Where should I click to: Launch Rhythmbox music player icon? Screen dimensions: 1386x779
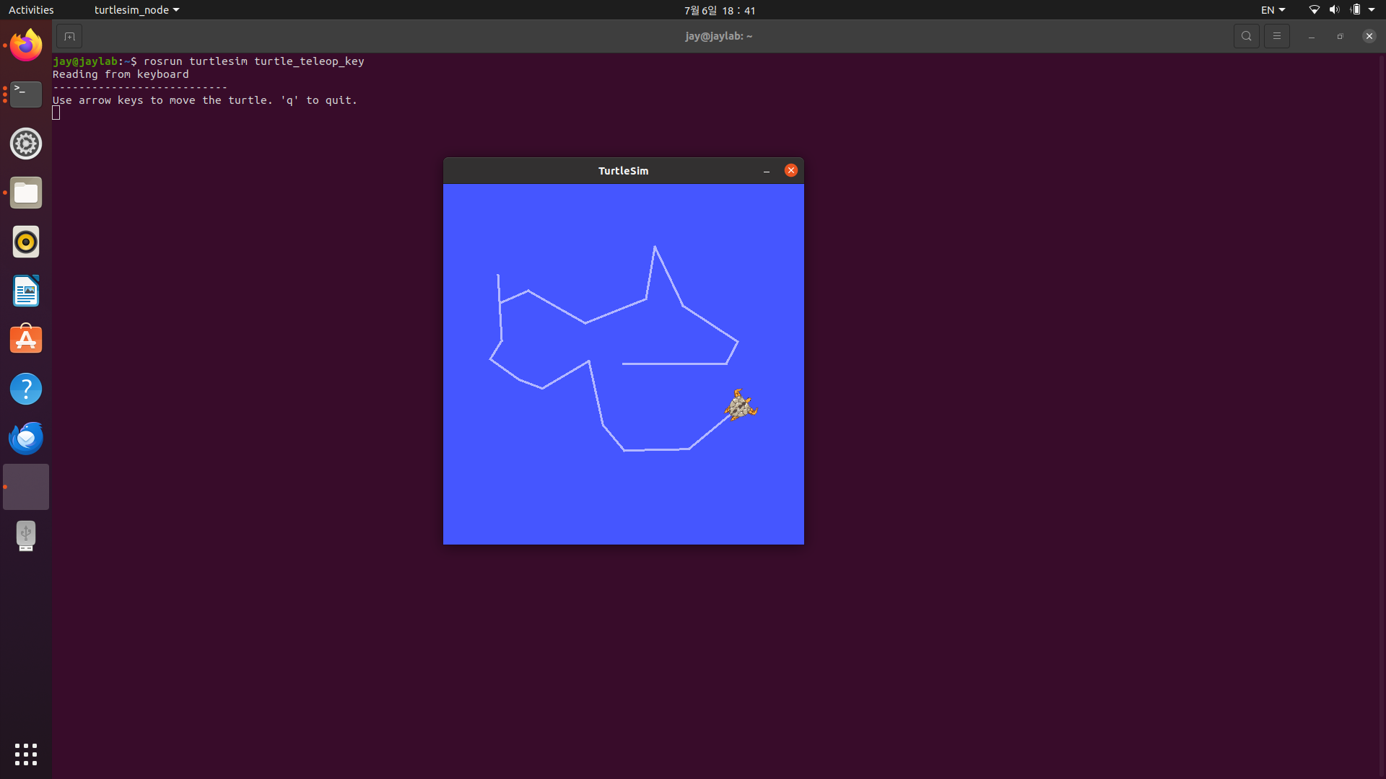(26, 242)
